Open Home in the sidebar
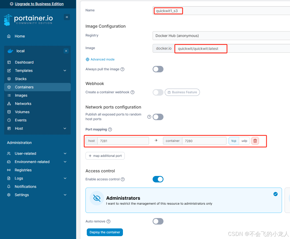The height and width of the screenshot is (239, 290). point(20,36)
